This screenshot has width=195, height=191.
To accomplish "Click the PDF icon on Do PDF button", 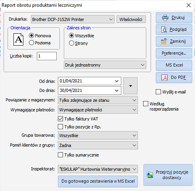I will [164, 78].
